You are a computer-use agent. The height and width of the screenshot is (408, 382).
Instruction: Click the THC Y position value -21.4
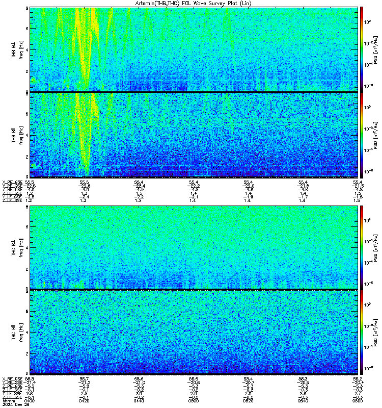pyautogui.click(x=30, y=382)
